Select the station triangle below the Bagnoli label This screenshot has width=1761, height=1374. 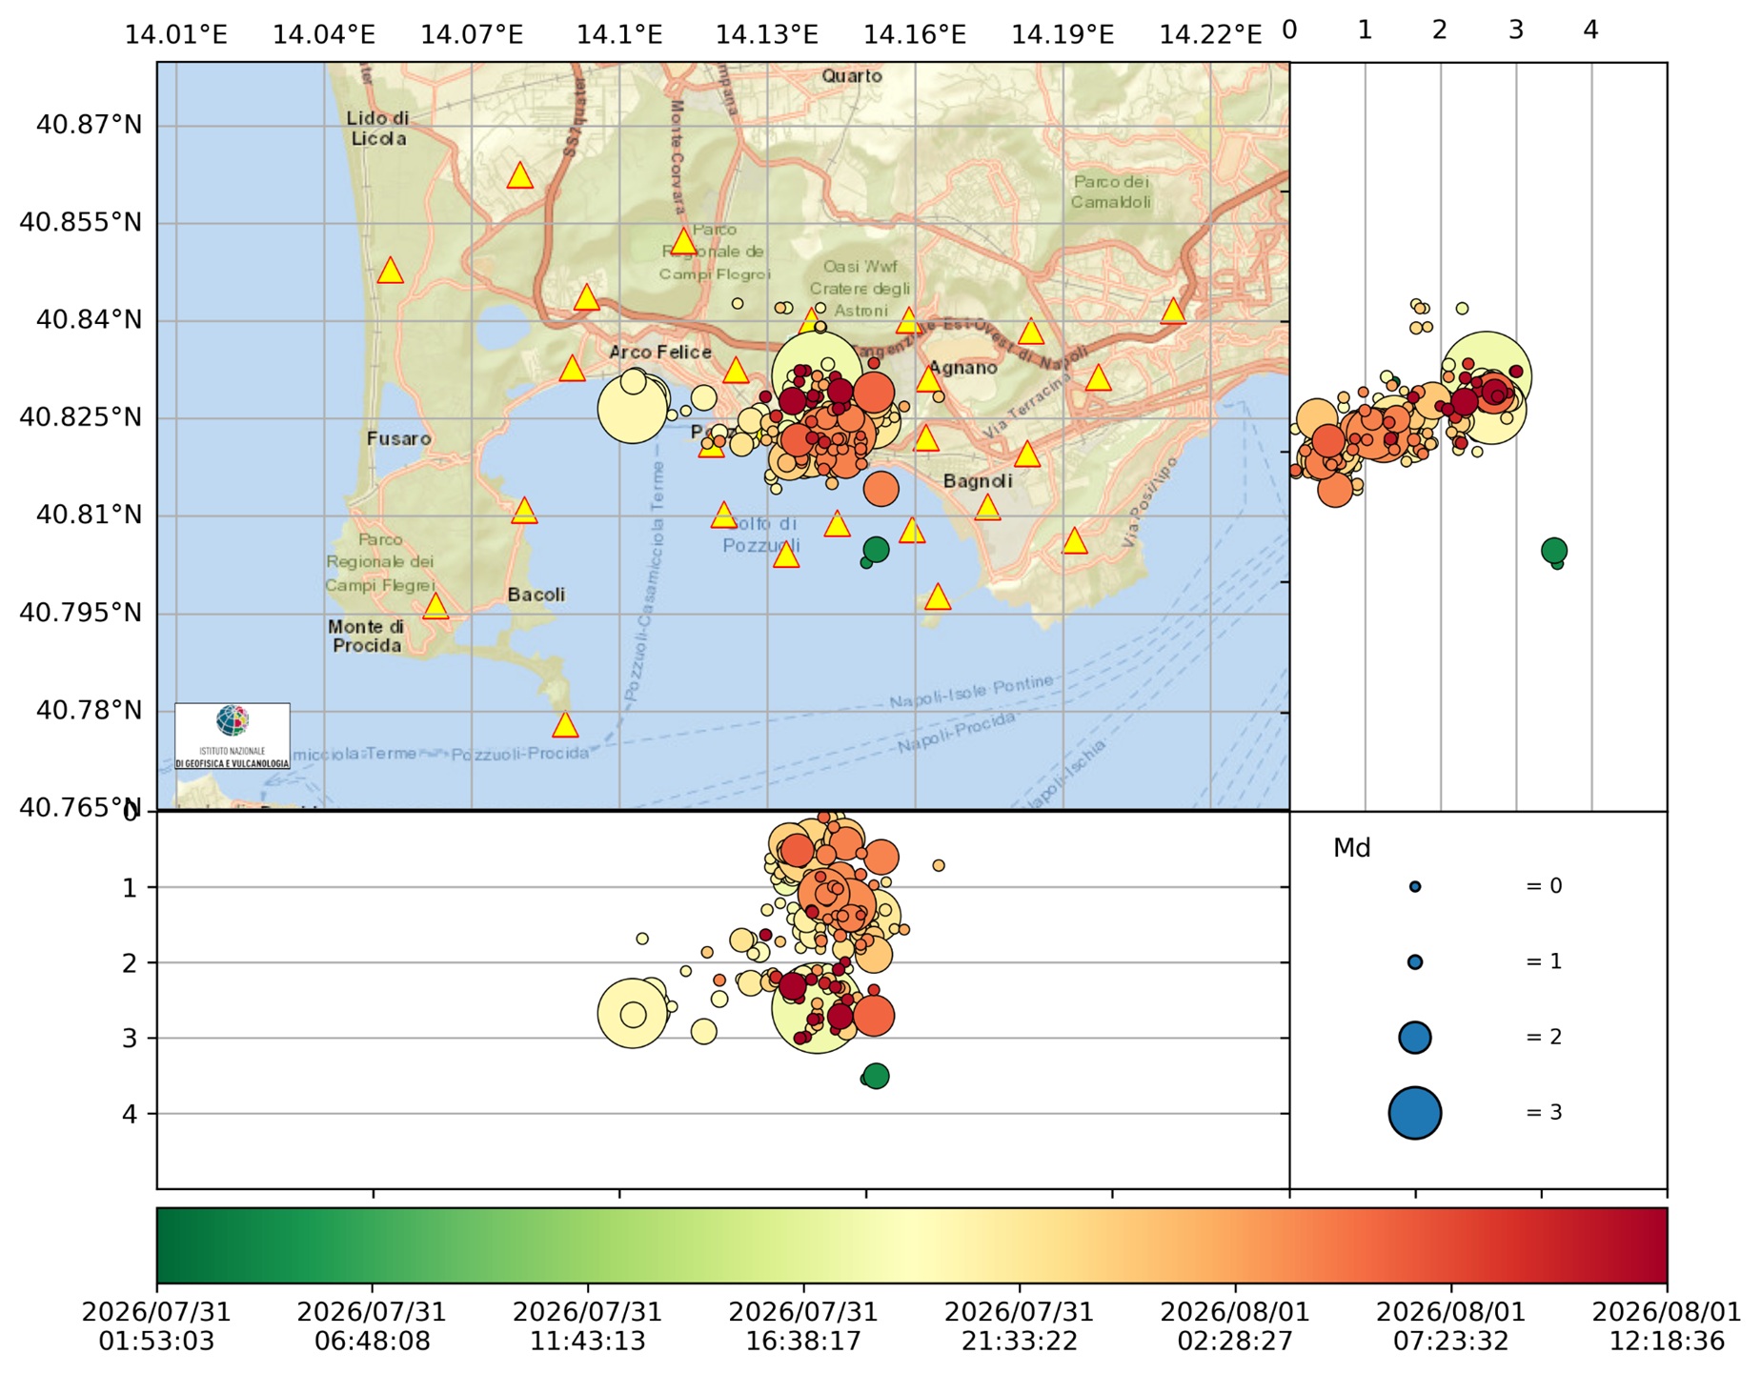pos(988,508)
